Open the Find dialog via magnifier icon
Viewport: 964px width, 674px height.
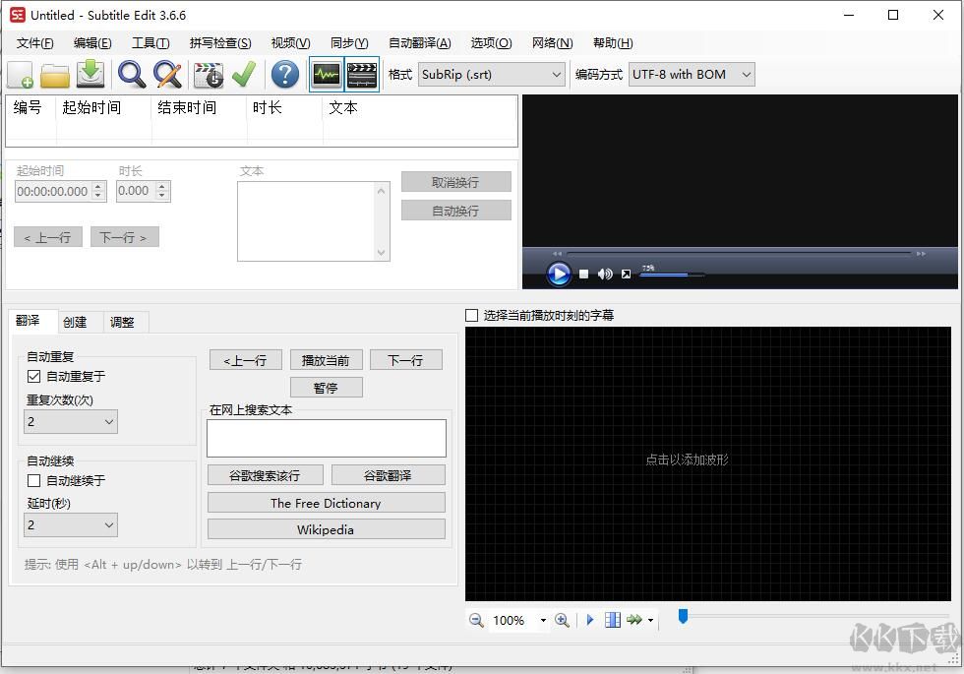(x=132, y=74)
